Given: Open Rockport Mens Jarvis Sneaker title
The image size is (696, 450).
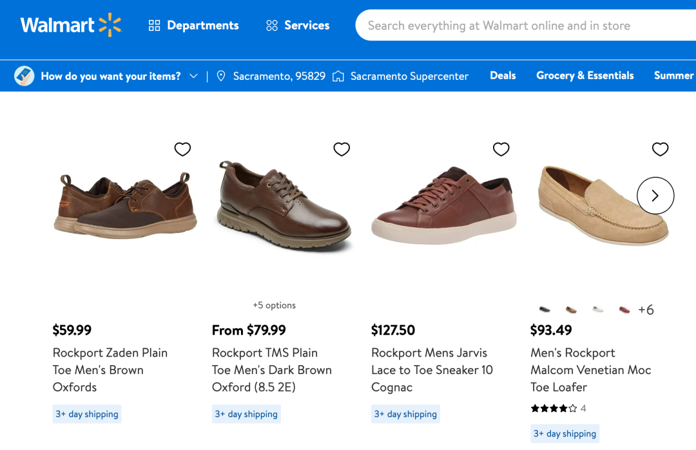Looking at the screenshot, I should 432,370.
